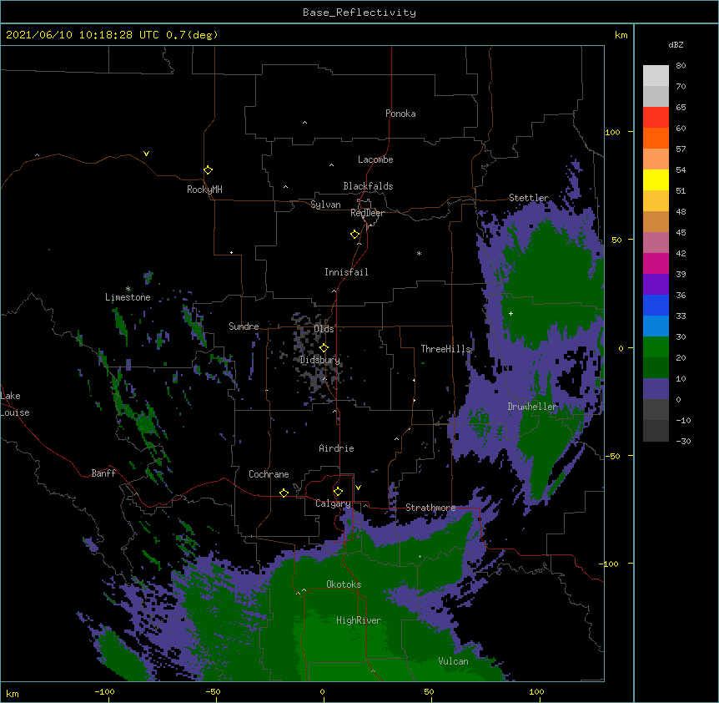Click the asterisk marker east of RedDeer

[x=419, y=253]
